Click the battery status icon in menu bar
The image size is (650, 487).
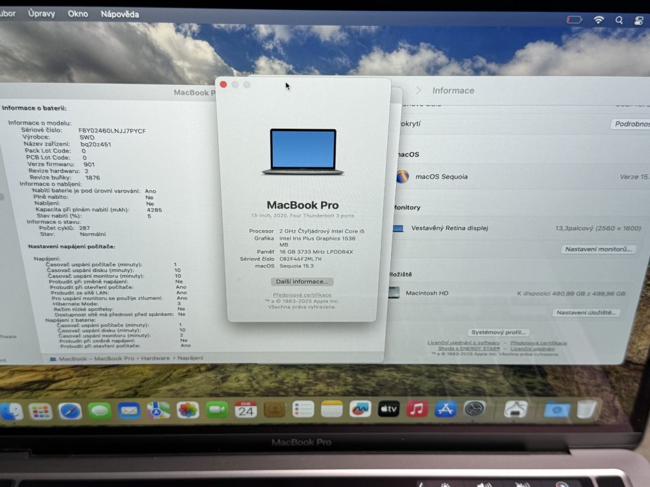pyautogui.click(x=574, y=20)
